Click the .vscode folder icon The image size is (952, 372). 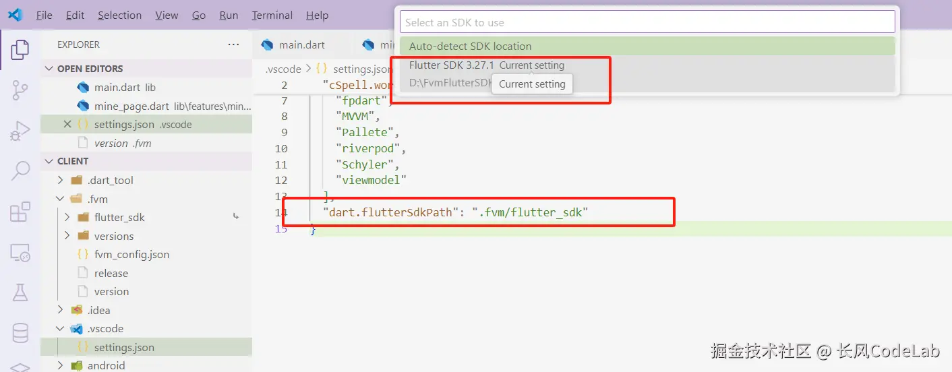click(77, 329)
